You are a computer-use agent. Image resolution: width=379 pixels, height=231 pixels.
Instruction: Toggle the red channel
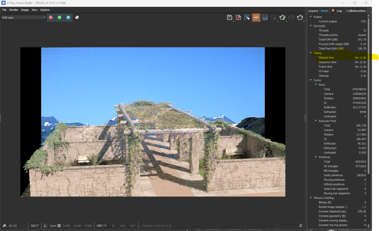click(51, 17)
